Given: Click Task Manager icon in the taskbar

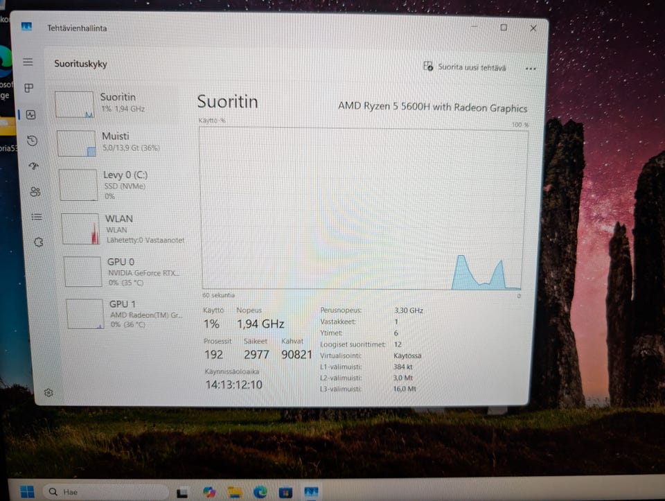Looking at the screenshot, I should [x=311, y=492].
